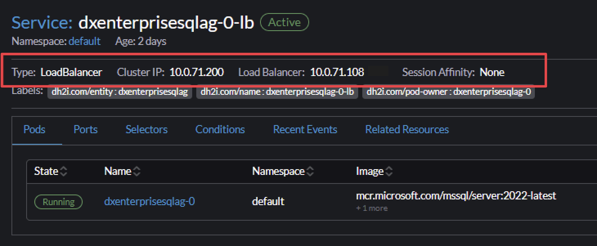Click the Active status badge
Screen dimensions: 597x246
[x=284, y=22]
